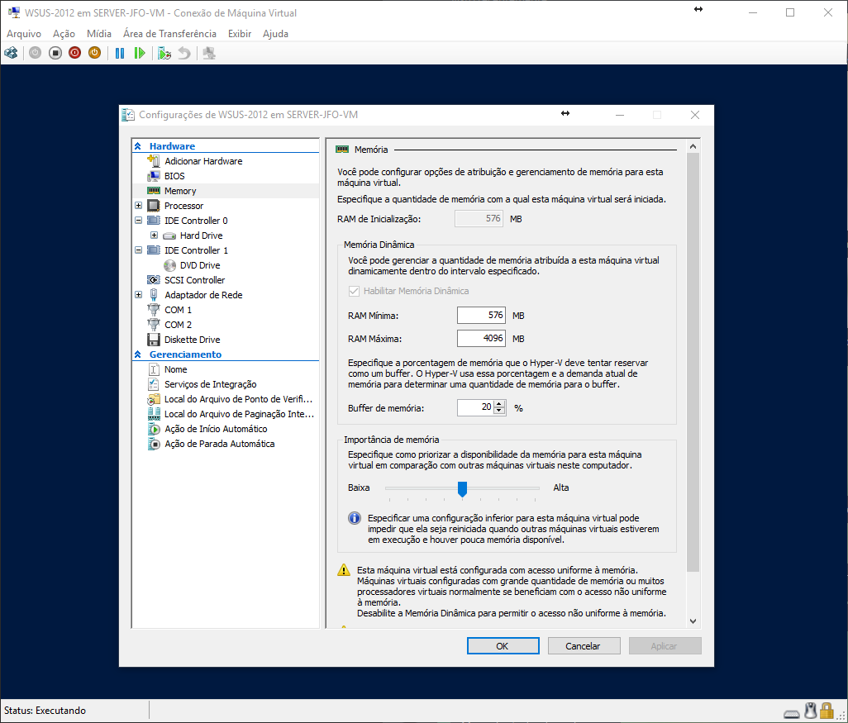
Task: Click the Buffer de memória value field
Action: click(x=475, y=407)
